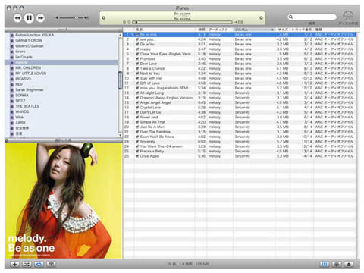Pause the currently playing song
The image size is (364, 273).
29,18
